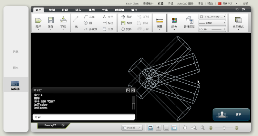Open the Model layout selector

coord(132,128)
